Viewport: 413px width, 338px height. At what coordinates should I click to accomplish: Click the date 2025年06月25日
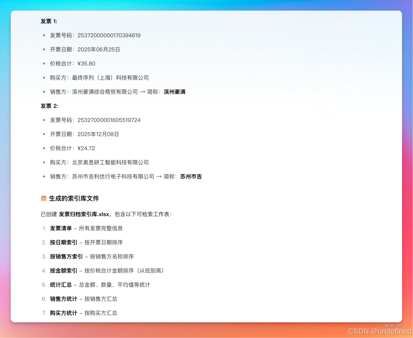click(x=99, y=49)
